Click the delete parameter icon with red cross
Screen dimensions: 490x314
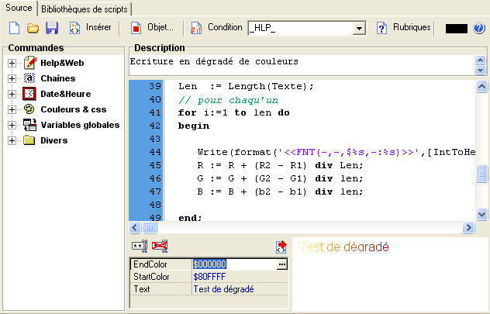(x=160, y=247)
